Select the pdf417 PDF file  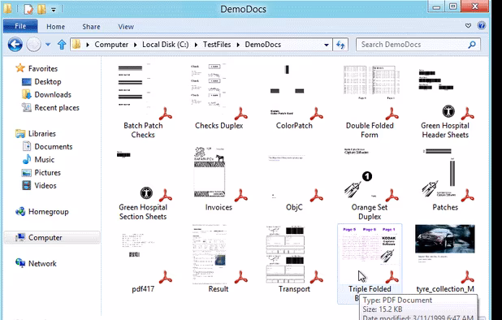coord(143,260)
